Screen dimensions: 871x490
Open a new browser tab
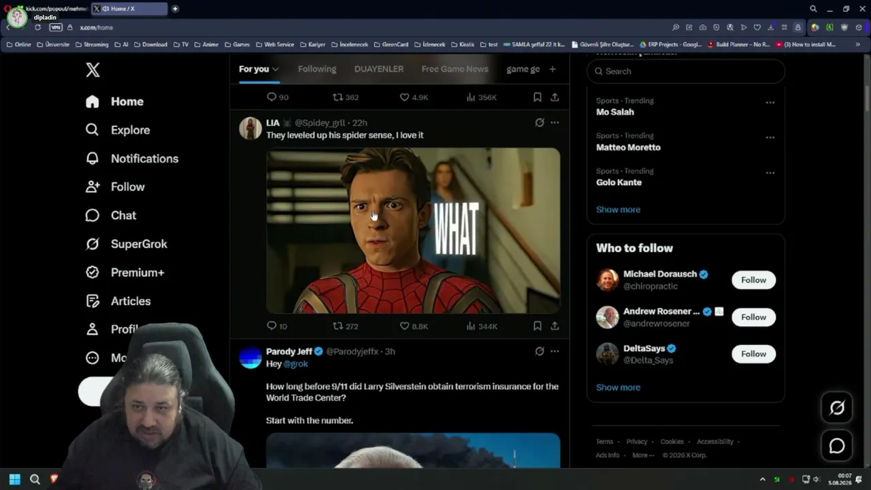click(x=175, y=9)
